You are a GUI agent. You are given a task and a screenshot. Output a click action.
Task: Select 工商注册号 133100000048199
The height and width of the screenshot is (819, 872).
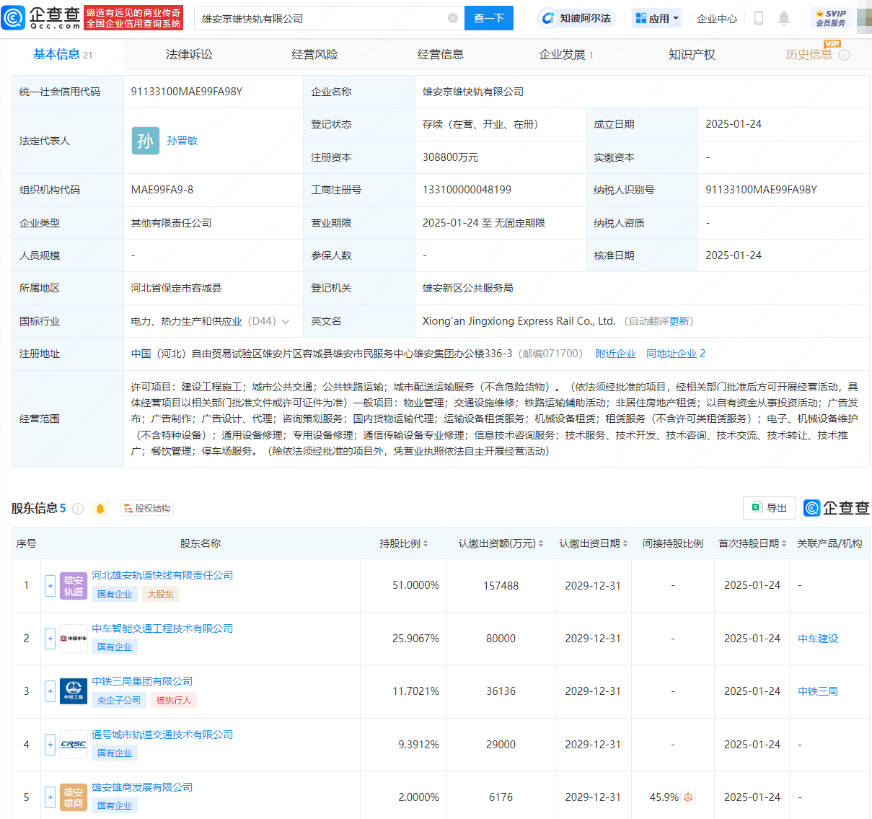[x=467, y=190]
